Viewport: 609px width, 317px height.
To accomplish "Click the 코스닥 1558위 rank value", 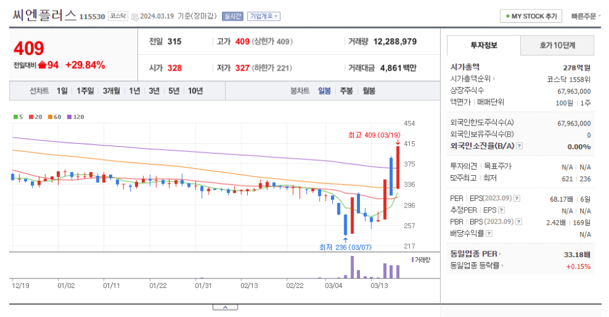I will pos(569,79).
